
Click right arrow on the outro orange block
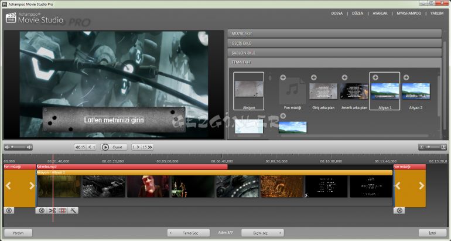point(421,186)
